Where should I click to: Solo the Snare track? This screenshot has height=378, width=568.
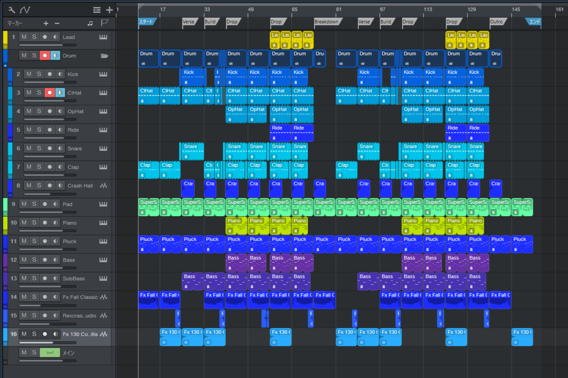click(39, 149)
